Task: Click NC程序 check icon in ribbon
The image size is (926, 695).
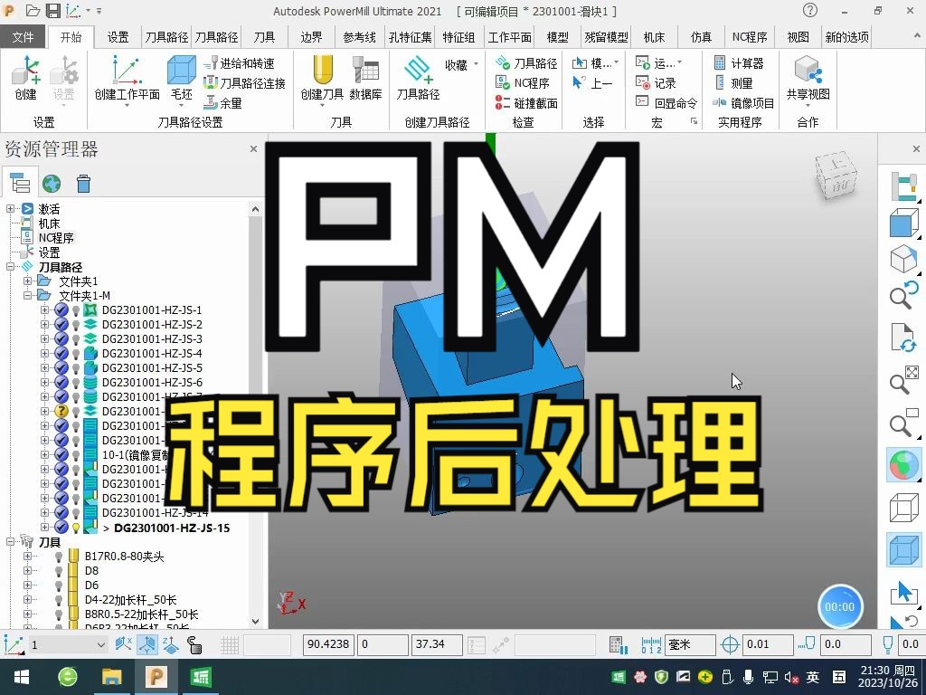Action: pyautogui.click(x=523, y=83)
